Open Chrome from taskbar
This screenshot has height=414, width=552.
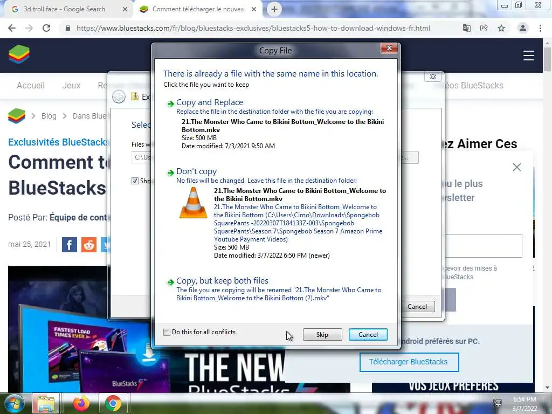click(x=113, y=403)
